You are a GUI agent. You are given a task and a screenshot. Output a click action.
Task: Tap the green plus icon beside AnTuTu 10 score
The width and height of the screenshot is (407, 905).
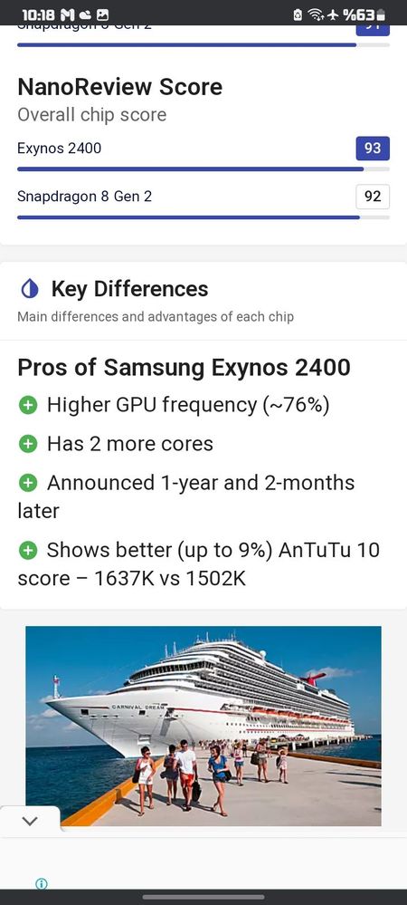coord(28,551)
